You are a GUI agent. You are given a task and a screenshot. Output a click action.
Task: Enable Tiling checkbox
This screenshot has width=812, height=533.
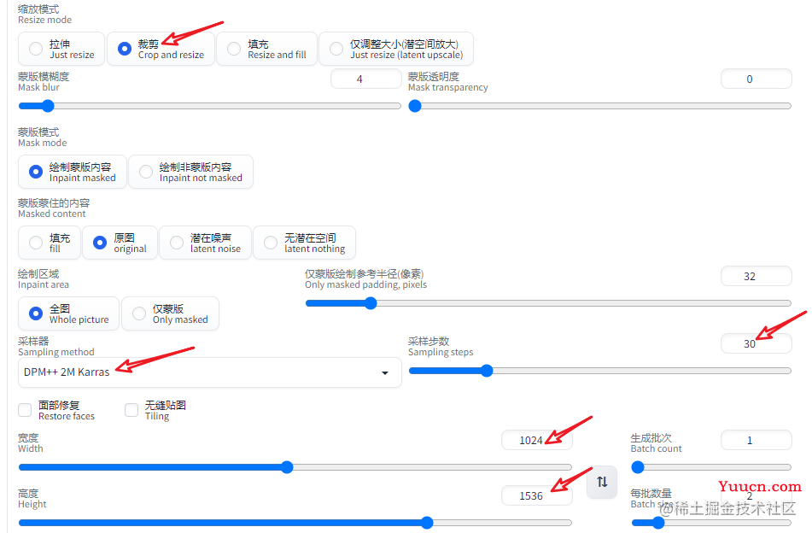click(131, 410)
